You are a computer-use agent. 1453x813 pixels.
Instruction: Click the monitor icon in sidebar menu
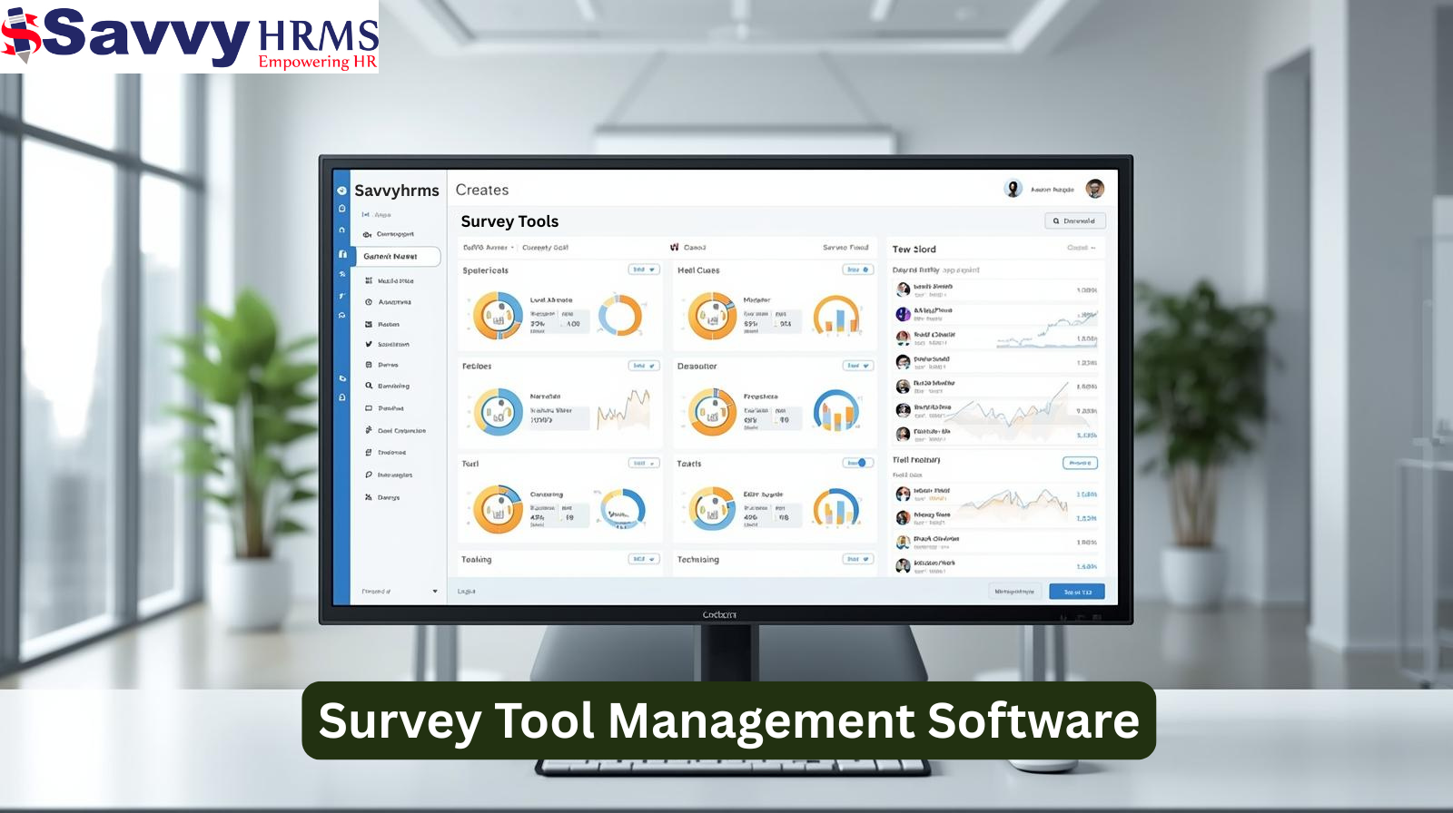click(369, 408)
